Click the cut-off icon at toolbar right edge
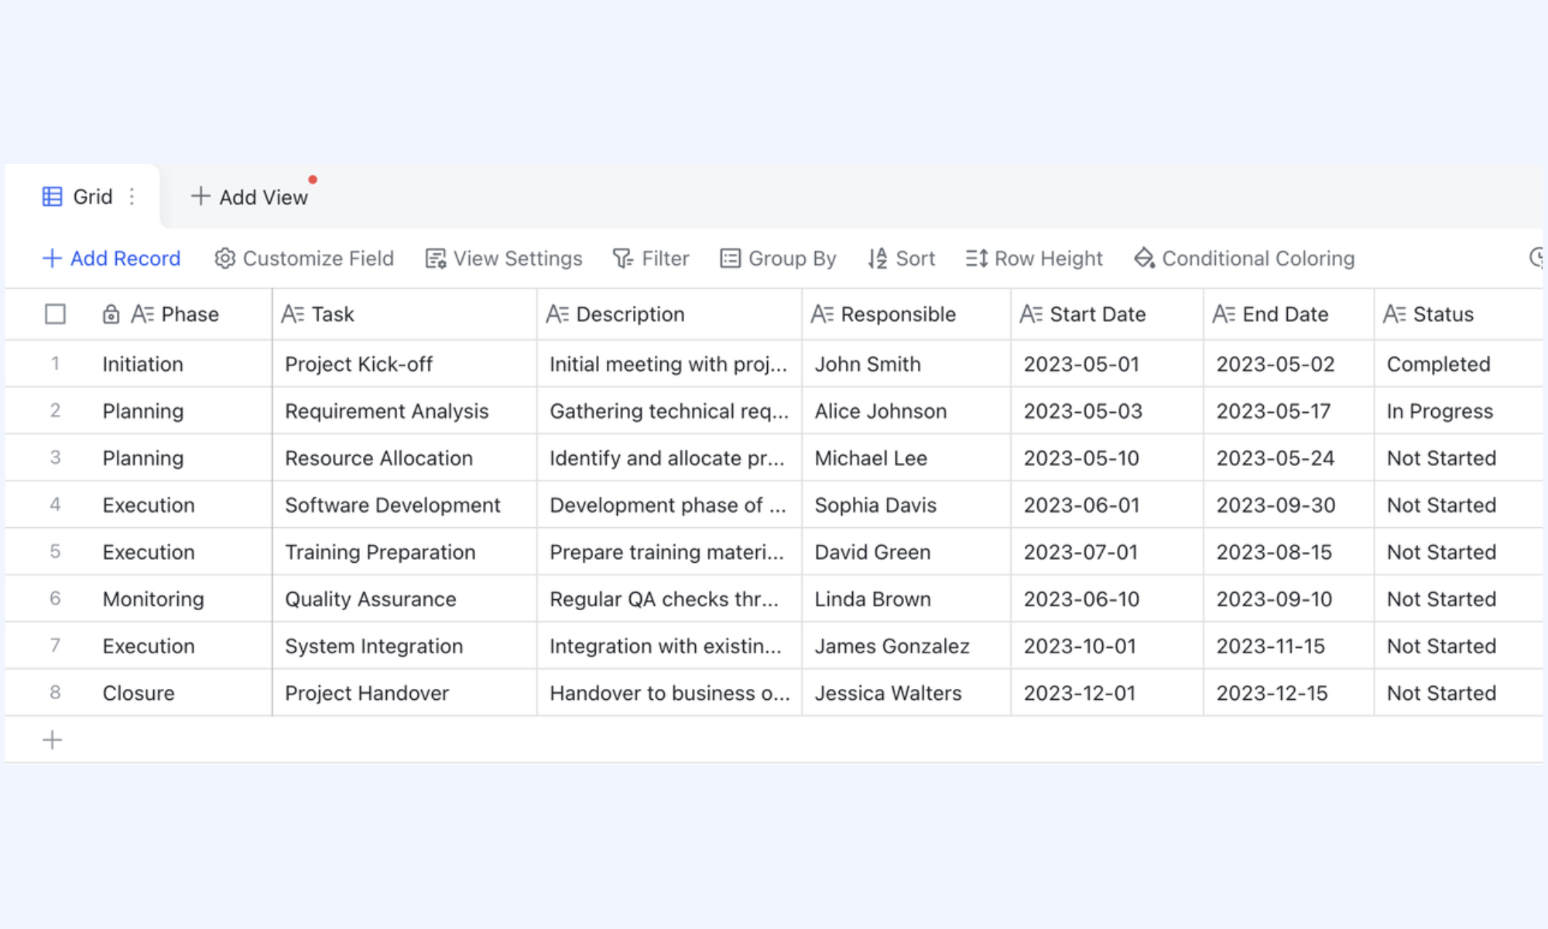 tap(1536, 258)
